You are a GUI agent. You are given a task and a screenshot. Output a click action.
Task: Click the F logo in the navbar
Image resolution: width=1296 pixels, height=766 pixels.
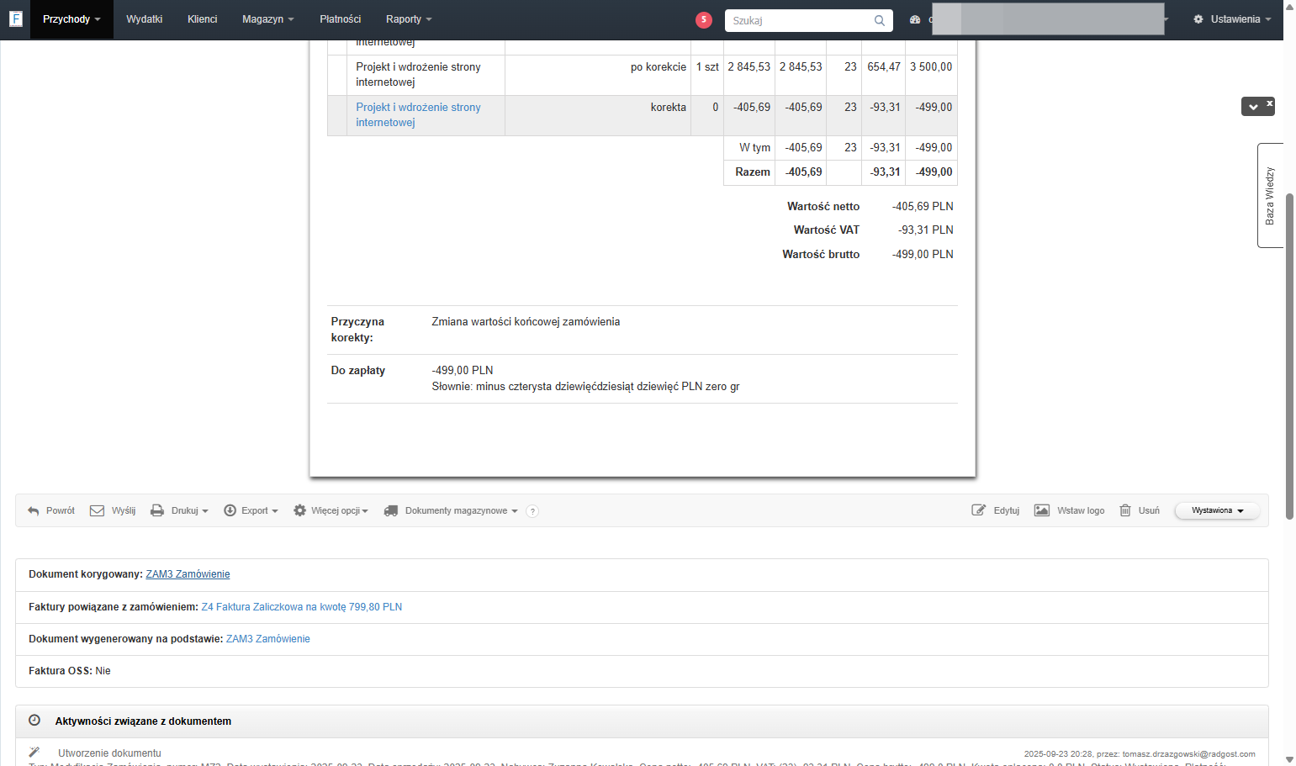(x=15, y=18)
